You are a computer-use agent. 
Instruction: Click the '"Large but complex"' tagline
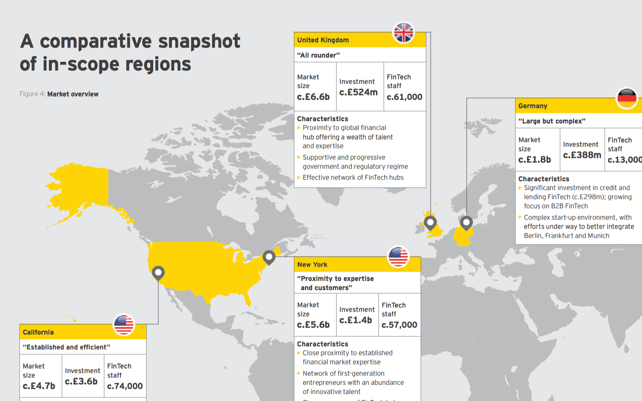(x=552, y=121)
